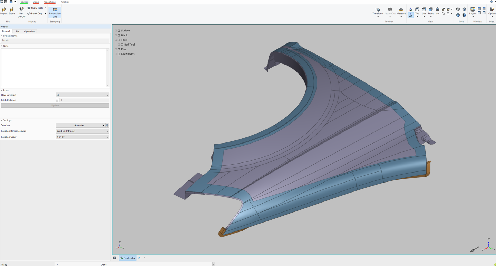This screenshot has height=266, width=496.
Task: Switch to the Tip tab
Action: point(17,31)
